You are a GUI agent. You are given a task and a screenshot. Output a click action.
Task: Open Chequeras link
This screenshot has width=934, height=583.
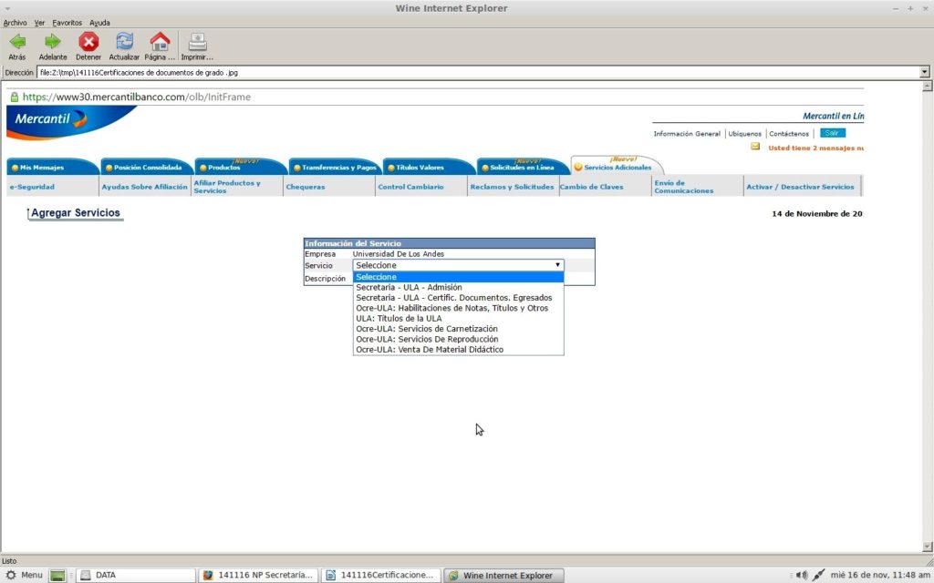point(306,187)
